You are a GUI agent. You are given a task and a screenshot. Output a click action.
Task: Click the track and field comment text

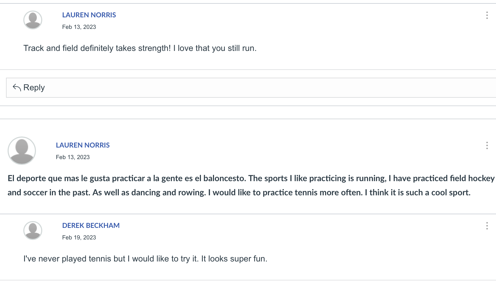[x=140, y=48]
